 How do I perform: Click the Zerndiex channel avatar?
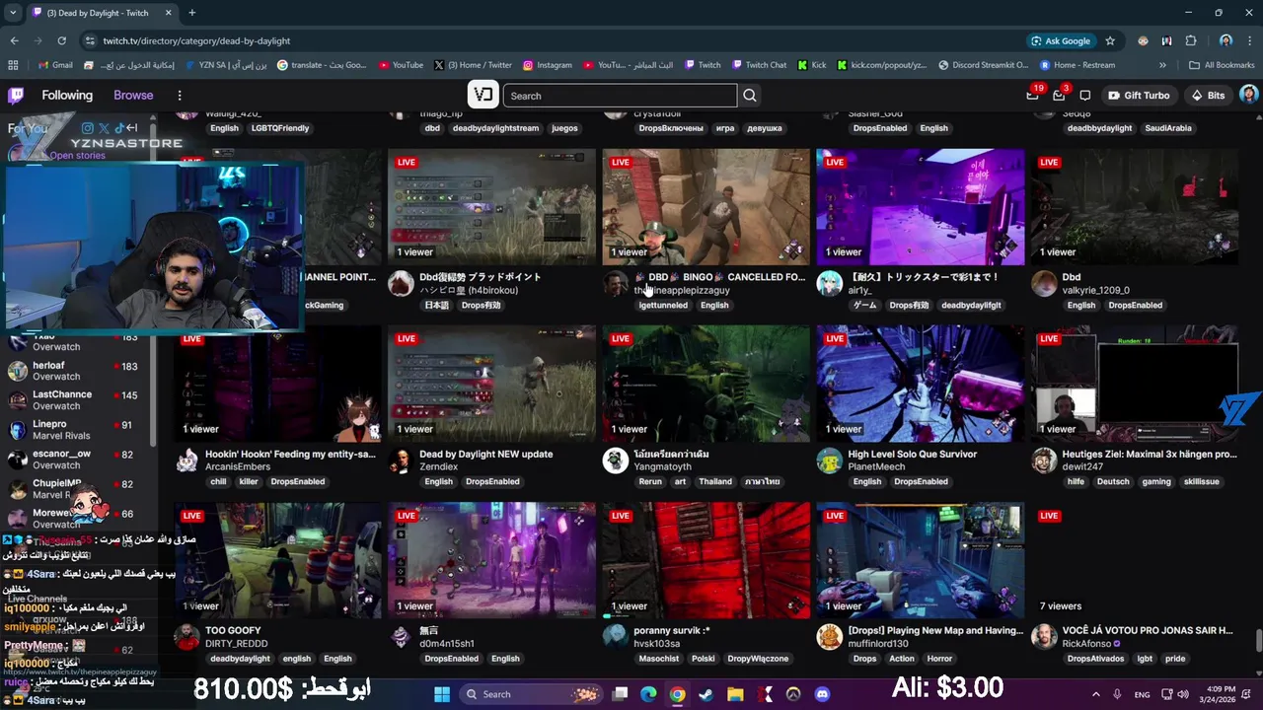[x=401, y=461]
